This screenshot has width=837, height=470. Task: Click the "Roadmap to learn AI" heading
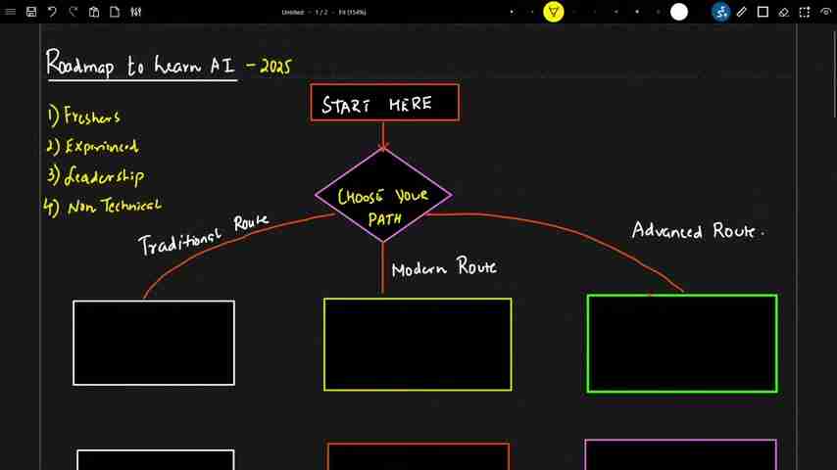click(x=140, y=64)
